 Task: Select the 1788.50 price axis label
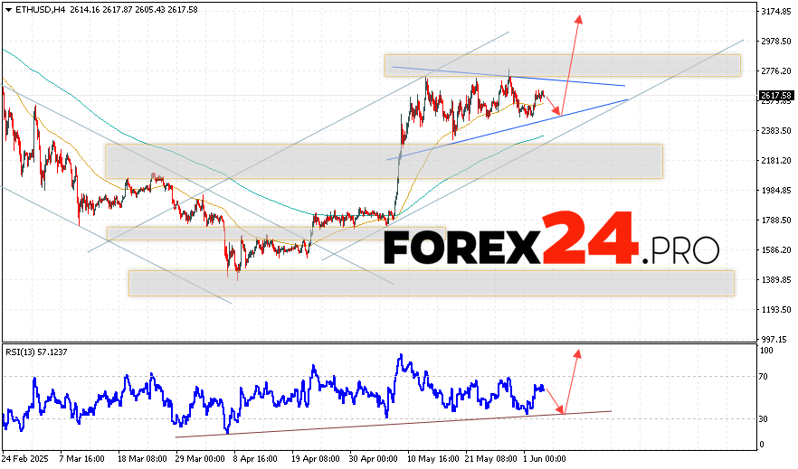tap(776, 220)
